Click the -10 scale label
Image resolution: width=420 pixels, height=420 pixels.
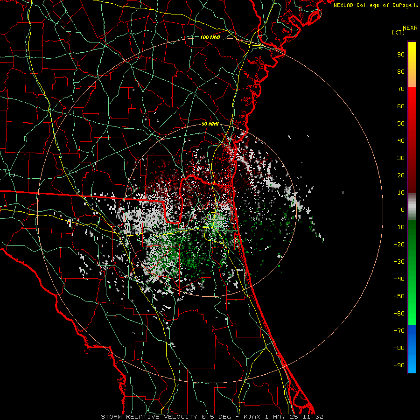tap(399, 227)
